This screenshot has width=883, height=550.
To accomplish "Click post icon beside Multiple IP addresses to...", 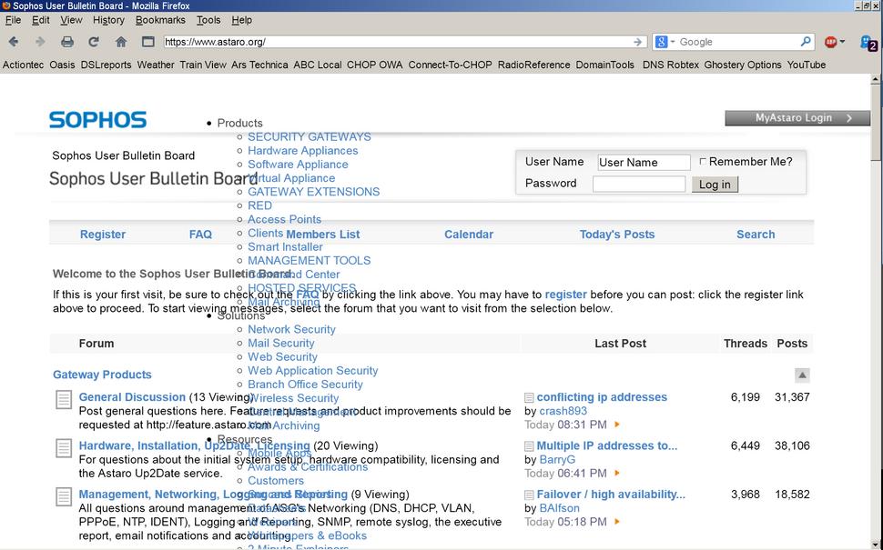I will (529, 446).
